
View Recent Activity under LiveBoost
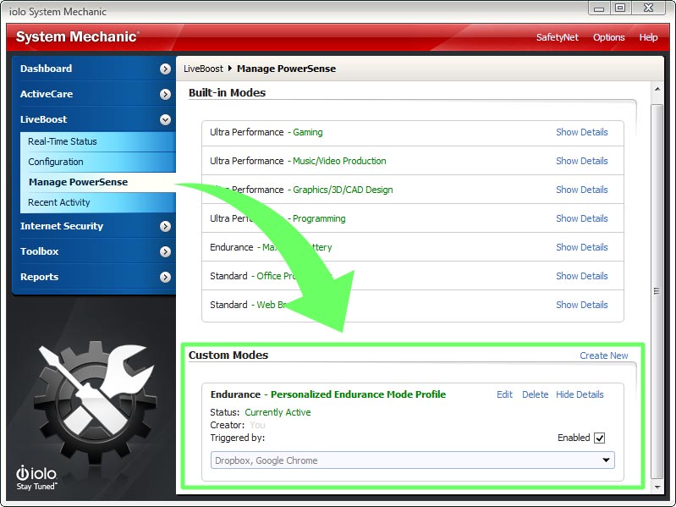coord(59,202)
